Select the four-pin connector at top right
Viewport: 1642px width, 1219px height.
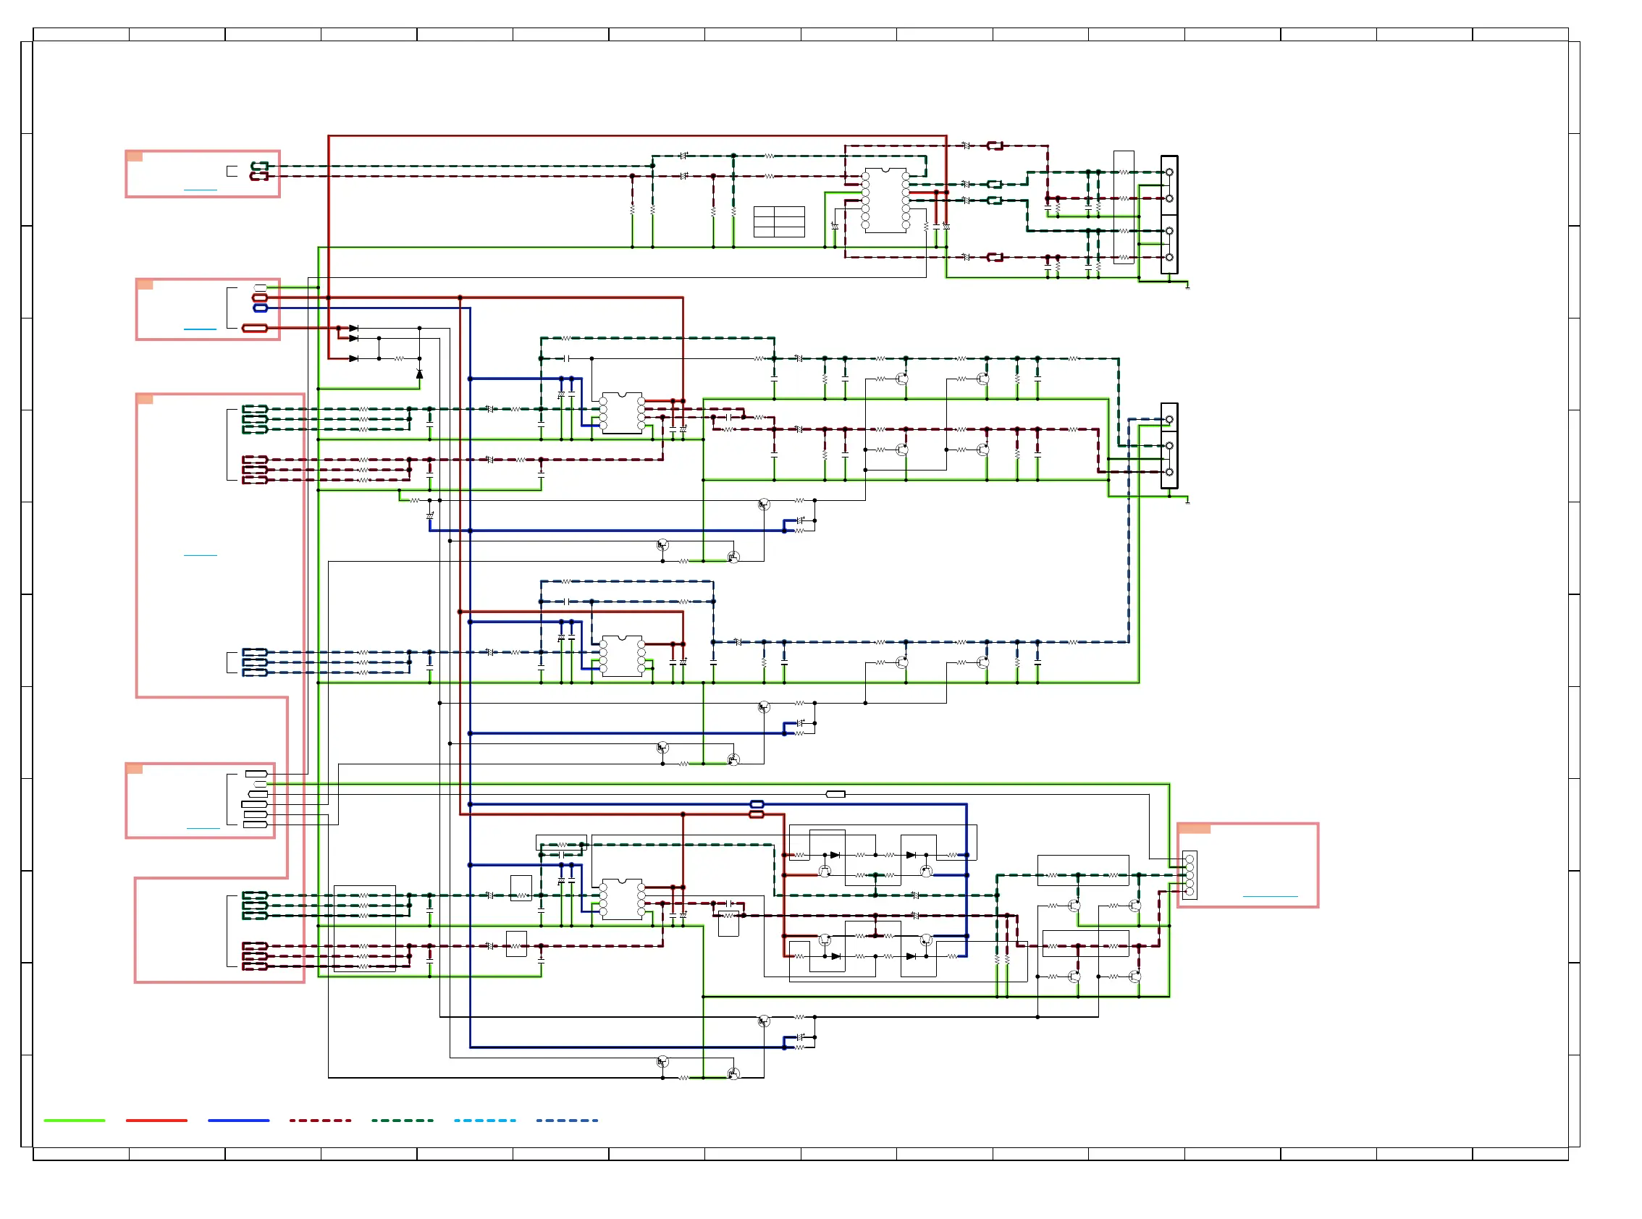1169,215
